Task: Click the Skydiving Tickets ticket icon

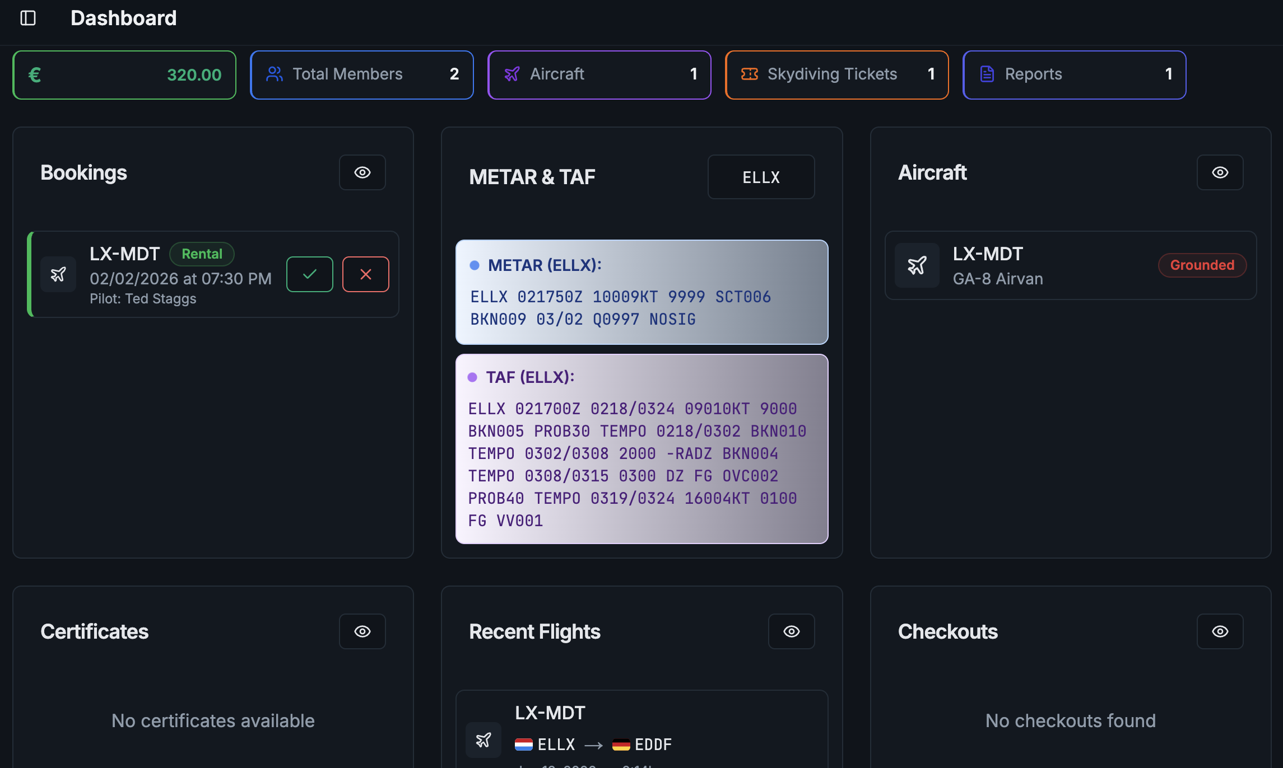Action: click(x=750, y=74)
